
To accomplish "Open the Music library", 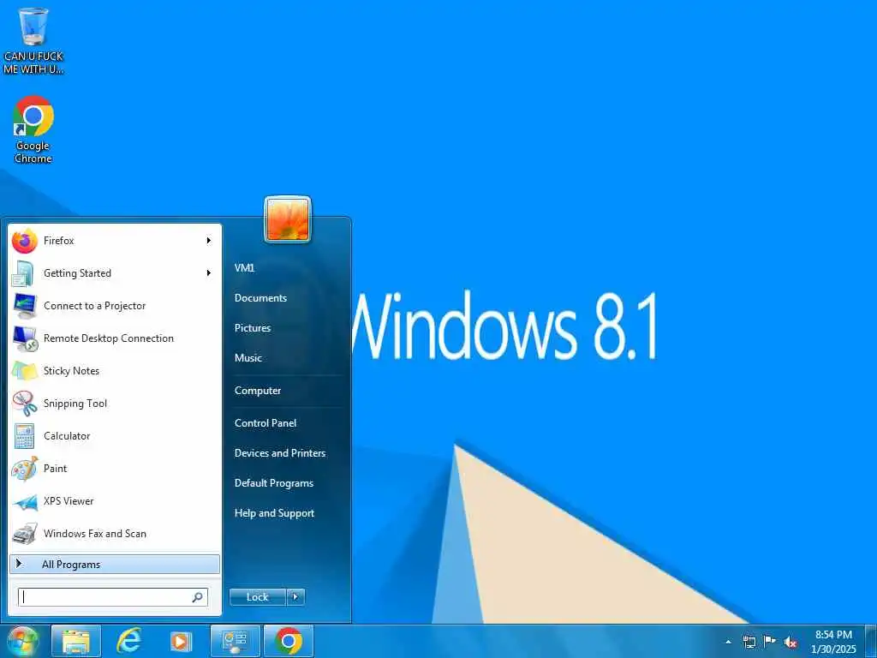I will click(248, 358).
